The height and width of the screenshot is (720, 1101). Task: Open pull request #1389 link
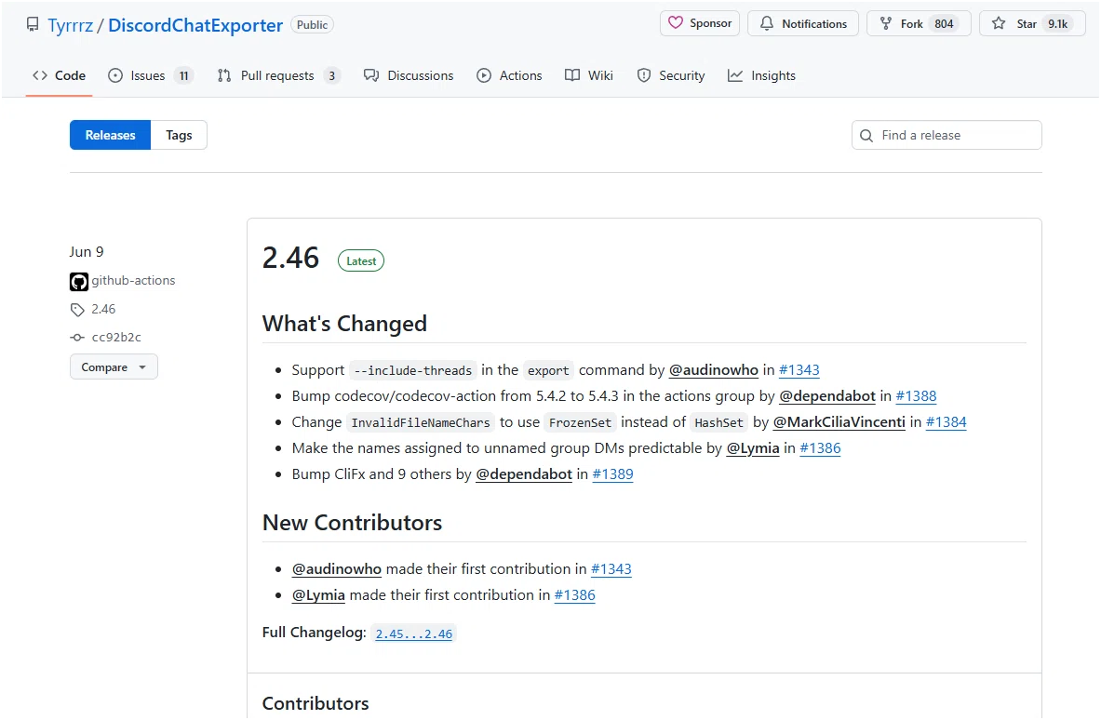[613, 474]
